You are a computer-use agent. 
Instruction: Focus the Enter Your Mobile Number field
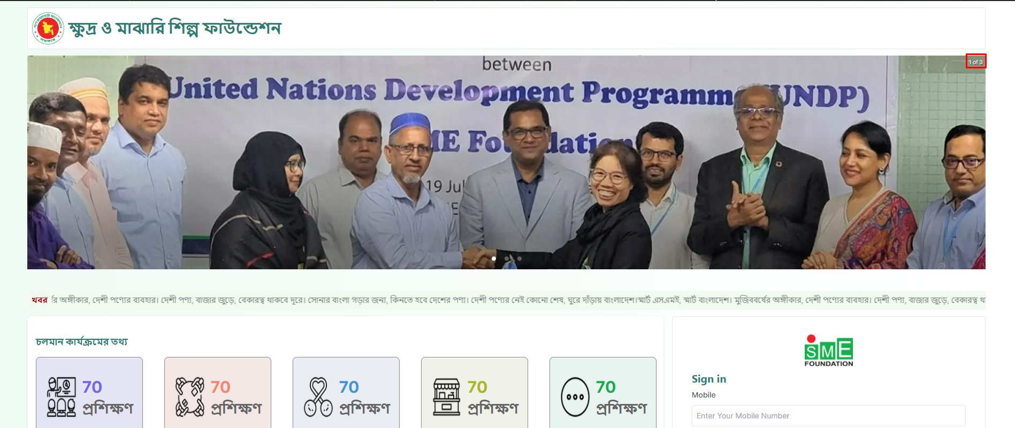coord(828,416)
